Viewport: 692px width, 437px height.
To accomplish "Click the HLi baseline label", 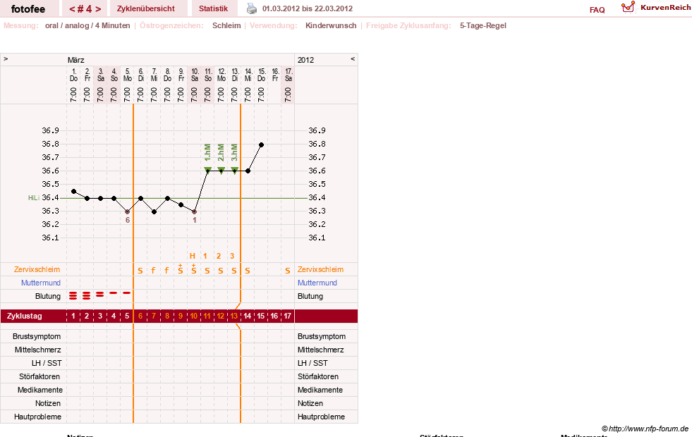I will click(34, 198).
